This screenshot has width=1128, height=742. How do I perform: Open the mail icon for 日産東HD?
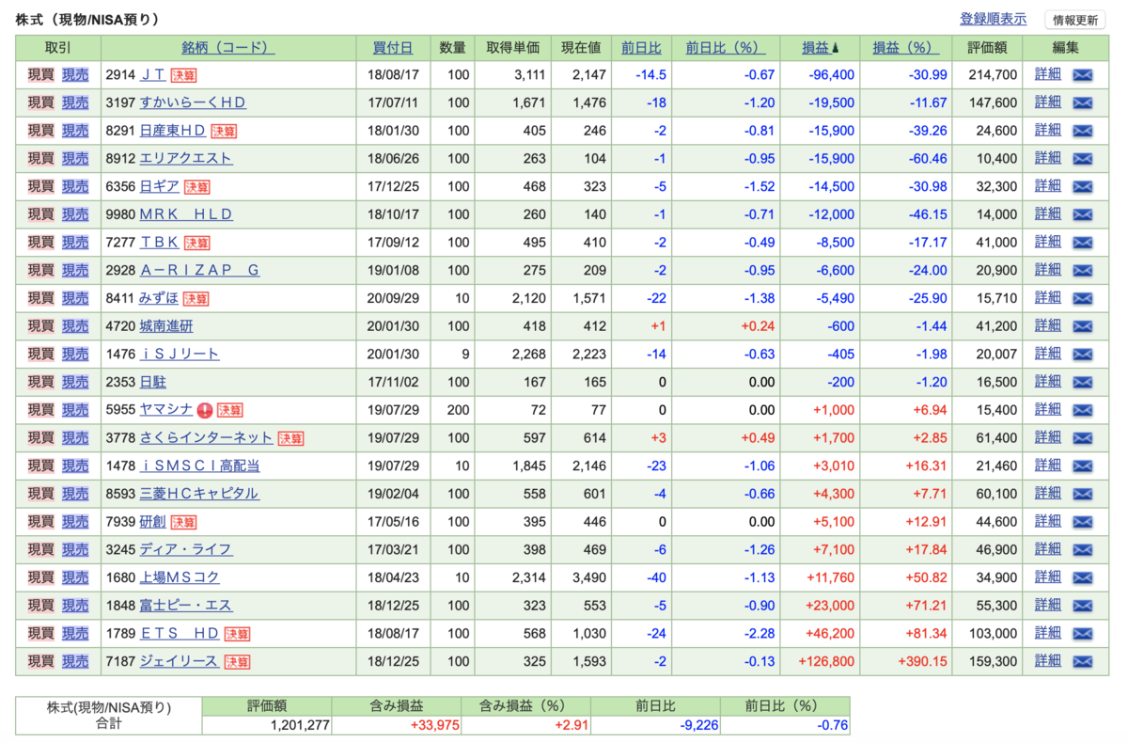point(1082,131)
